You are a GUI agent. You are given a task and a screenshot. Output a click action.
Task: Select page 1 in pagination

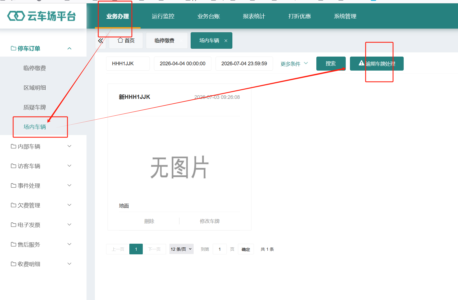tap(136, 249)
